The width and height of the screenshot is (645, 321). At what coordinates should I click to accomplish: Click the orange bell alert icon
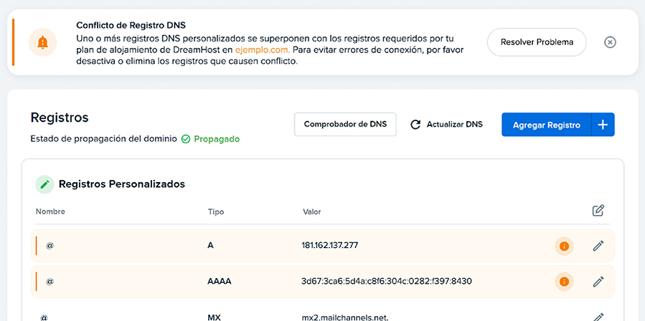pos(42,42)
